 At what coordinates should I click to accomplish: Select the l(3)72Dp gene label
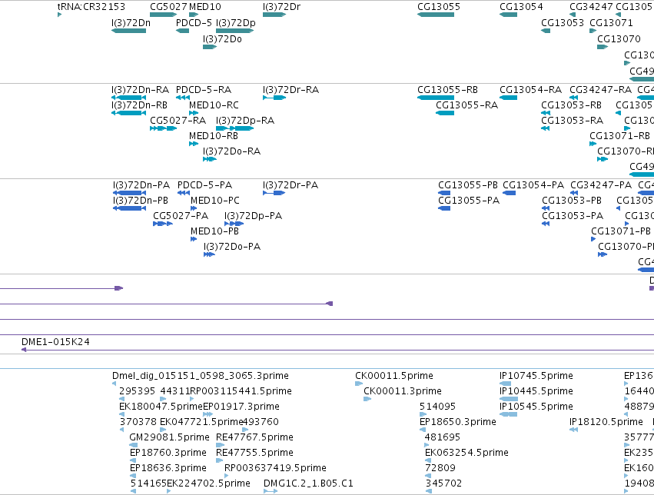click(236, 23)
